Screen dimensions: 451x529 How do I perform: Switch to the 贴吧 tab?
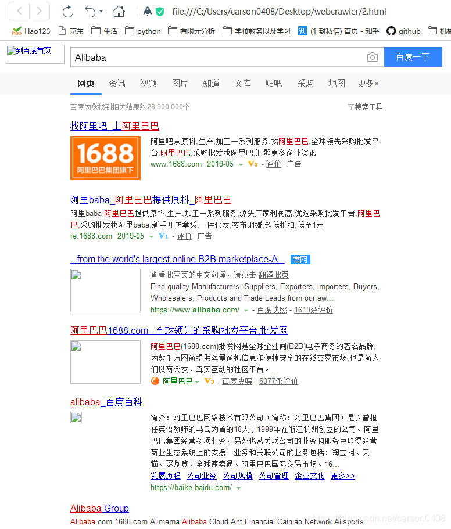pyautogui.click(x=274, y=84)
